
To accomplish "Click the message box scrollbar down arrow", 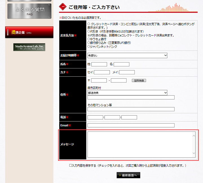I will [x=194, y=154].
